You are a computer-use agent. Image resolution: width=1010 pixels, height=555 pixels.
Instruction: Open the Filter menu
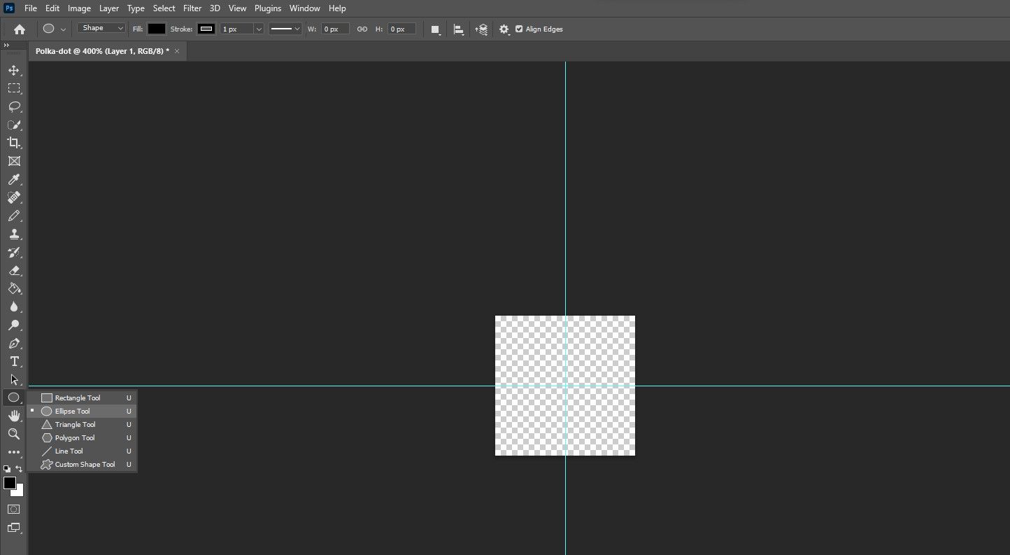click(x=192, y=8)
